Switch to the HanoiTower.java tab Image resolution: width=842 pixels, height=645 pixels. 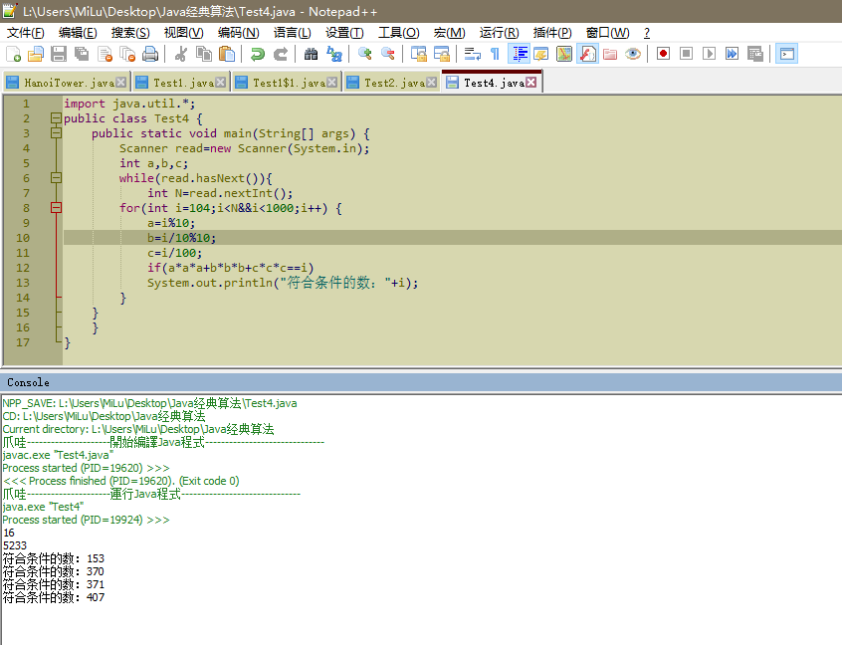66,83
